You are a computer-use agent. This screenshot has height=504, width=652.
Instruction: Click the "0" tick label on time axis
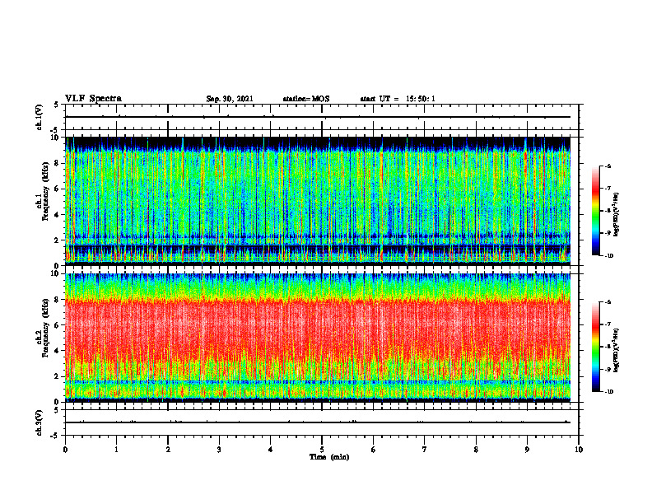pyautogui.click(x=65, y=450)
